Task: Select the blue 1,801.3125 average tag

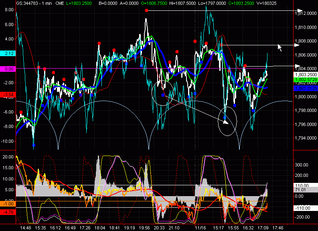Action: [x=306, y=88]
